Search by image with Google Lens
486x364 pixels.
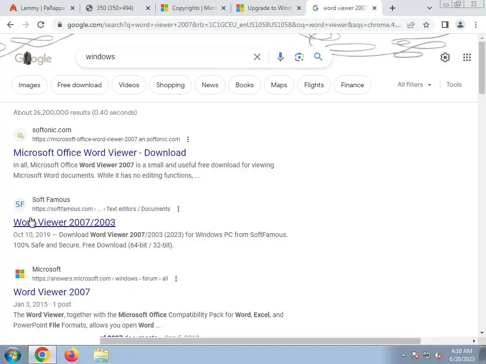(299, 57)
